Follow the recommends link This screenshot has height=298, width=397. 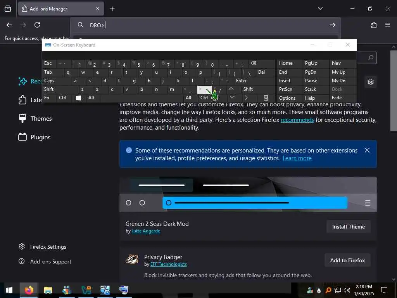point(297,120)
